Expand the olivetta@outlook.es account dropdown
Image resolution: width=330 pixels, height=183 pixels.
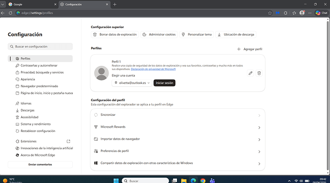pyautogui.click(x=132, y=83)
